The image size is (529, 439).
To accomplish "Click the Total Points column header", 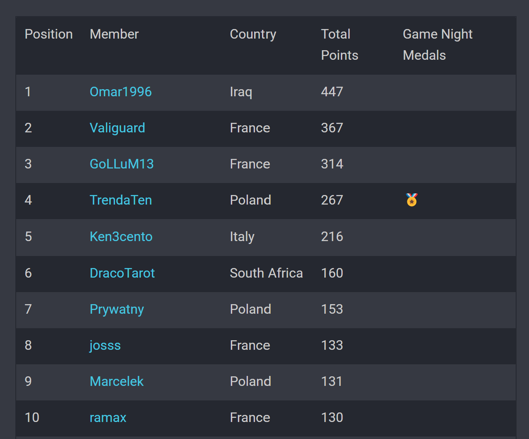I will pyautogui.click(x=339, y=44).
